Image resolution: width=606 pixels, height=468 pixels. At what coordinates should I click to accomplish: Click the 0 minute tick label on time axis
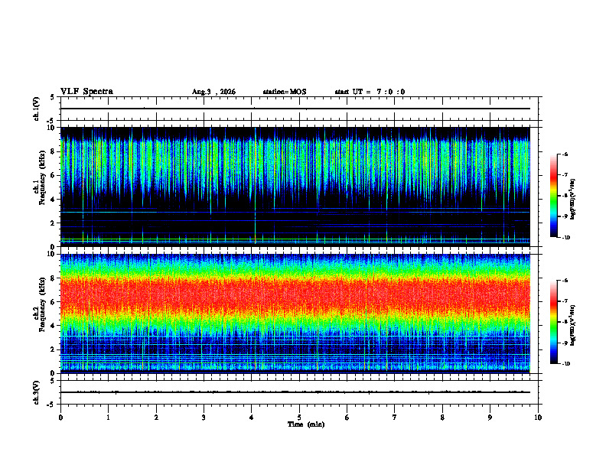tap(60, 418)
